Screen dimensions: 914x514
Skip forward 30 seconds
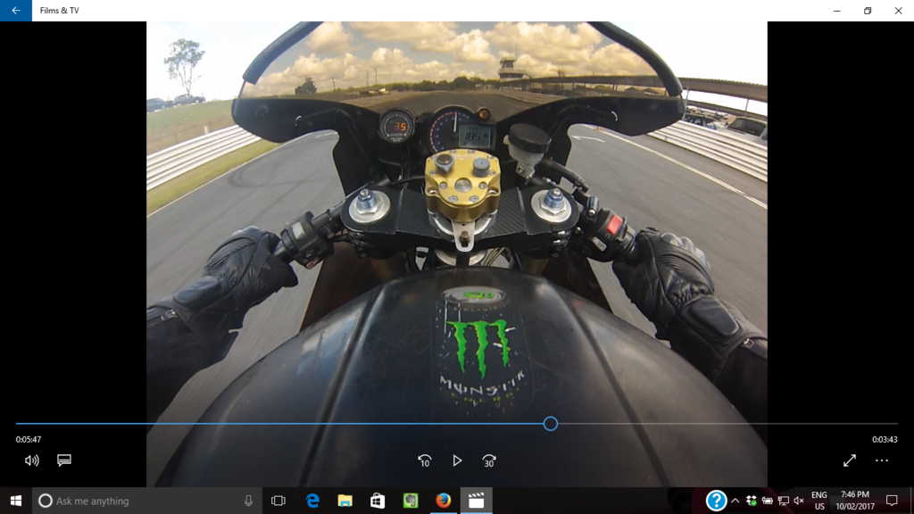[x=489, y=460]
